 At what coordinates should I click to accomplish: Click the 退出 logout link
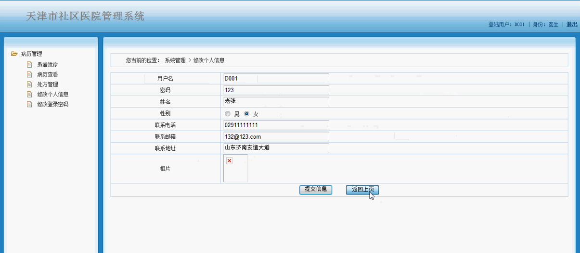coord(572,24)
